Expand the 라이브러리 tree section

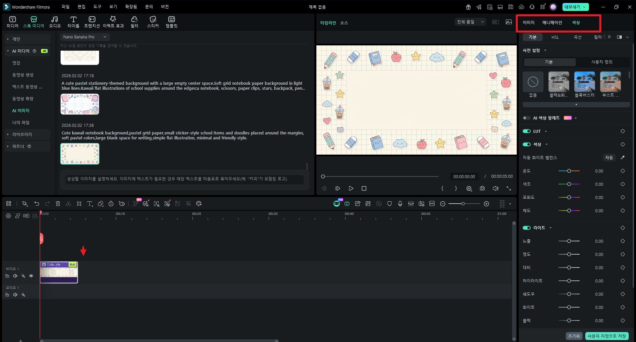pos(8,134)
